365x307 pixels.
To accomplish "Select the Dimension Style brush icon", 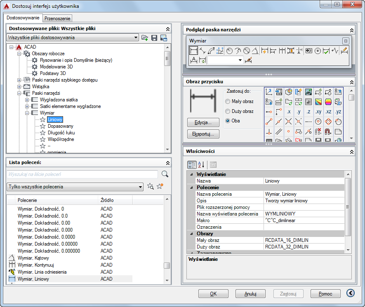I will [248, 60].
